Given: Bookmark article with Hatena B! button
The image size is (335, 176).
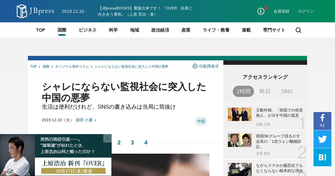Looking at the screenshot, I should click(x=322, y=157).
